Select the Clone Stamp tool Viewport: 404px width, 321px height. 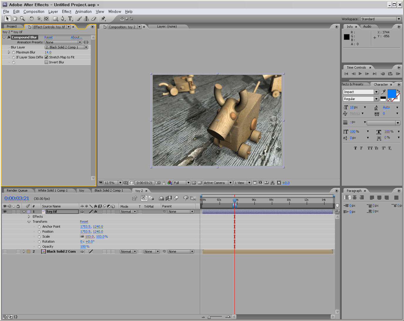(86, 18)
